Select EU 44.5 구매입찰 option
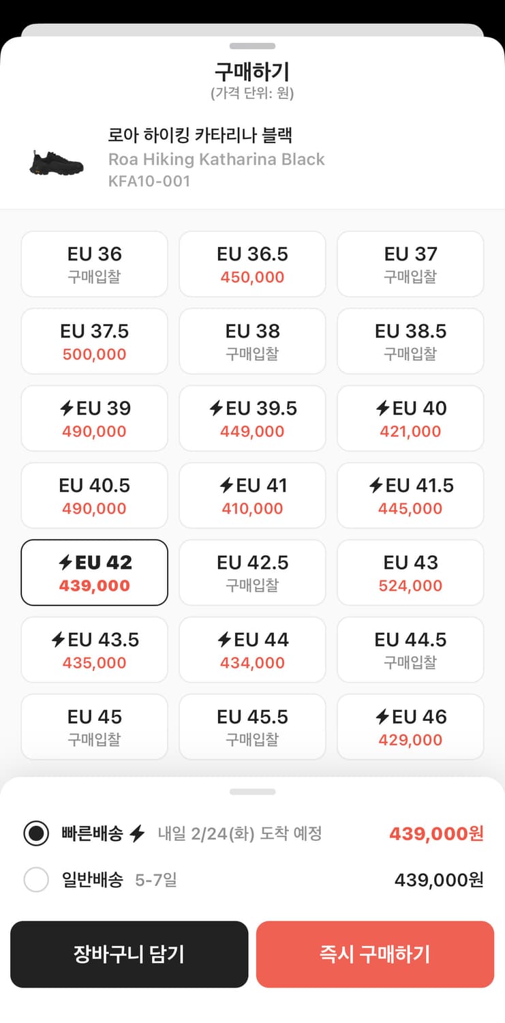 click(x=410, y=650)
